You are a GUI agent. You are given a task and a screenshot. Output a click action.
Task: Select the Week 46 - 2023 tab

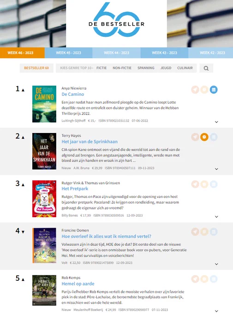pos(22,52)
